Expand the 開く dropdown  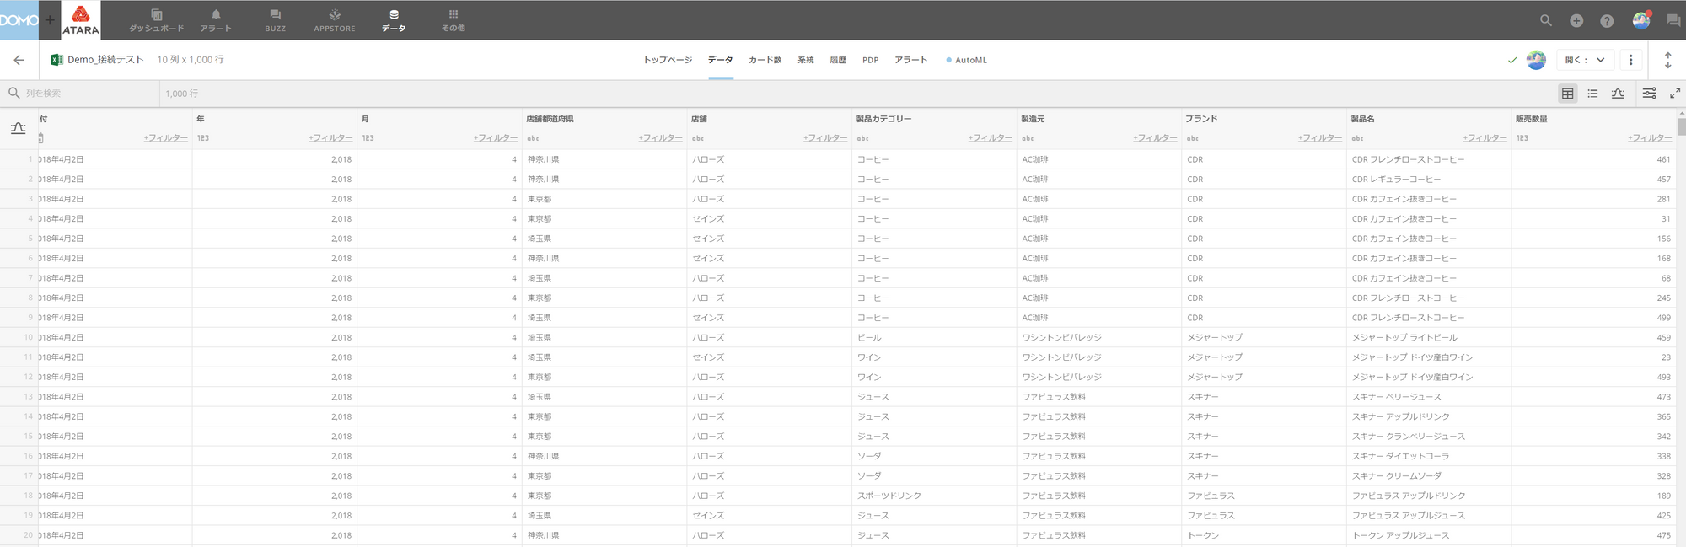(1585, 60)
